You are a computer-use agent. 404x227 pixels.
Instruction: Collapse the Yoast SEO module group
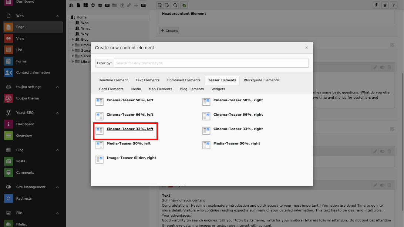pos(57,113)
